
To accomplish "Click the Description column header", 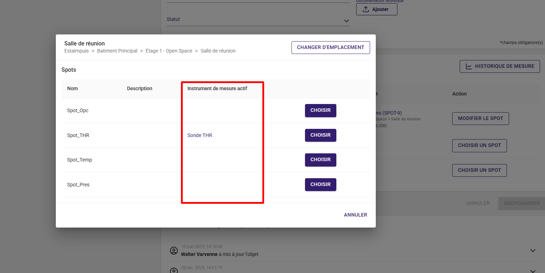I will [x=139, y=88].
